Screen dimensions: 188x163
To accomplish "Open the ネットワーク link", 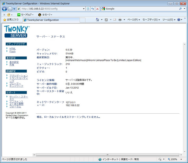I will [x=16, y=86].
